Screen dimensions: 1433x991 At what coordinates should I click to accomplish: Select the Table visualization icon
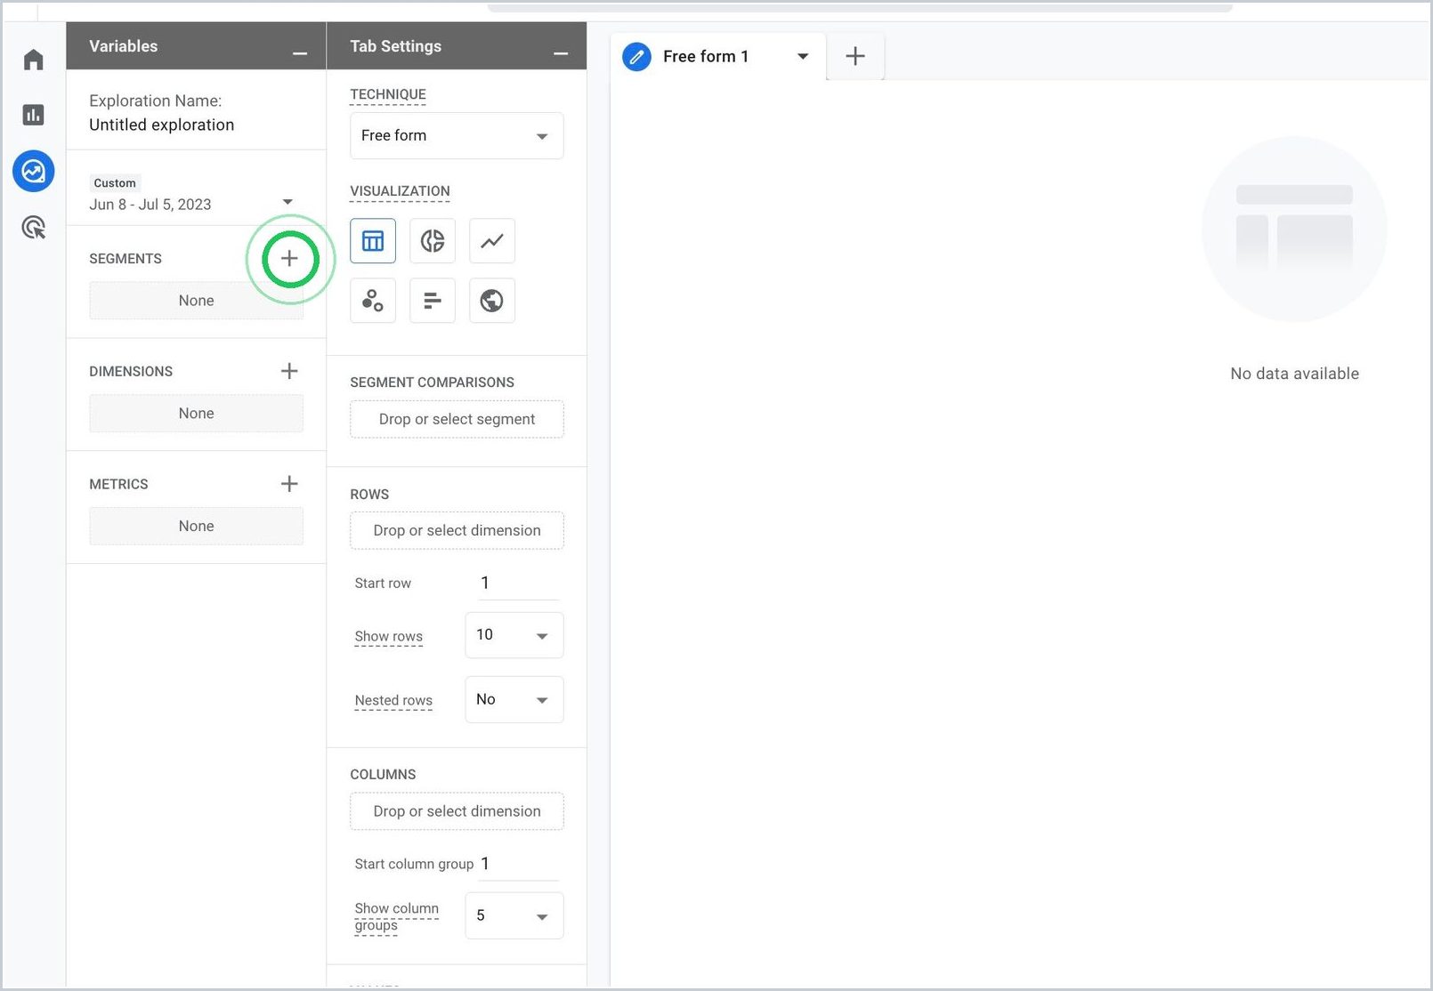point(373,241)
